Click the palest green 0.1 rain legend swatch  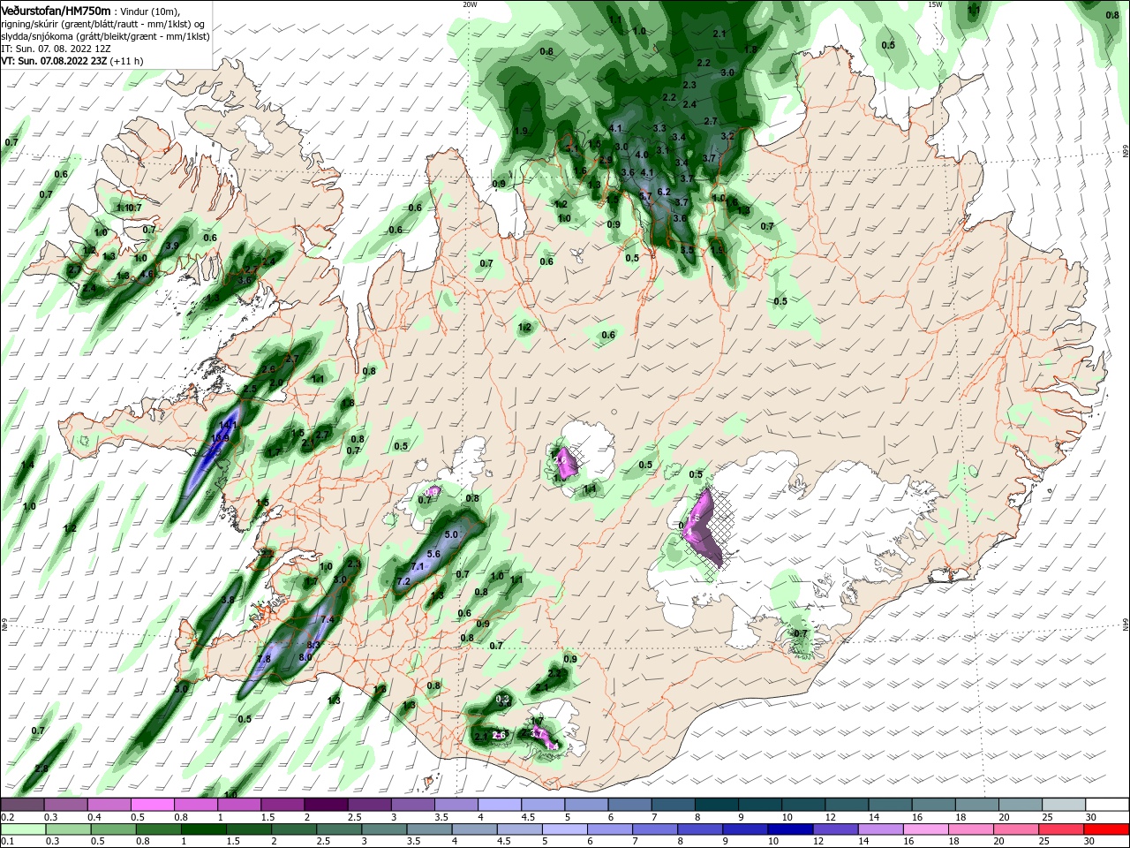pos(22,829)
